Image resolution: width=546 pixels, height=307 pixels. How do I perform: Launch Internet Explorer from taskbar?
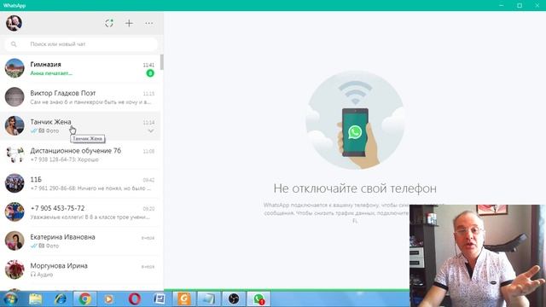61,299
